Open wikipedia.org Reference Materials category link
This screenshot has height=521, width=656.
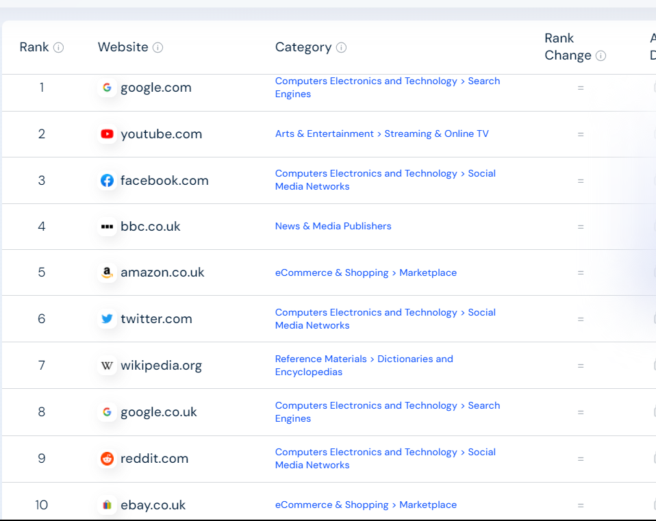pyautogui.click(x=364, y=366)
